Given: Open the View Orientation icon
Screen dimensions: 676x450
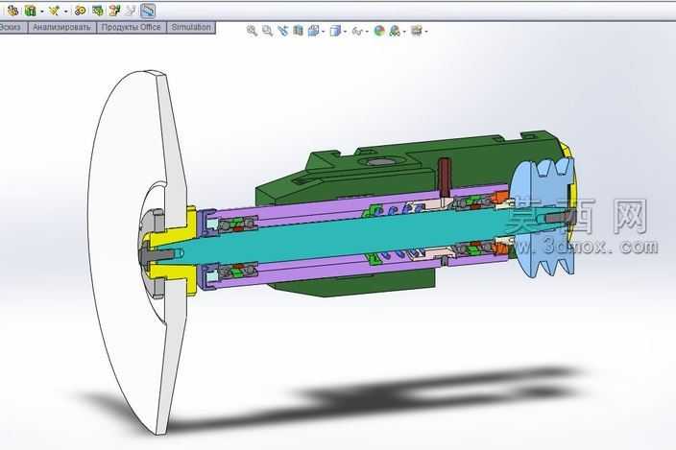Looking at the screenshot, I should pos(313,31).
